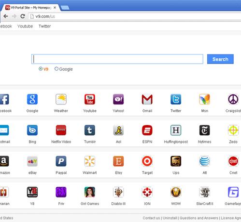
Task: Open the Friv purple icon
Action: (61, 192)
